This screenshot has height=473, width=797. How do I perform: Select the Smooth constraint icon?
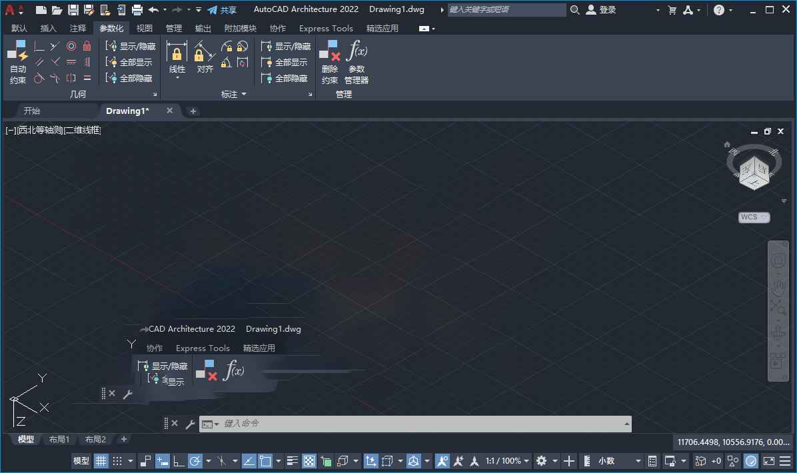point(55,78)
